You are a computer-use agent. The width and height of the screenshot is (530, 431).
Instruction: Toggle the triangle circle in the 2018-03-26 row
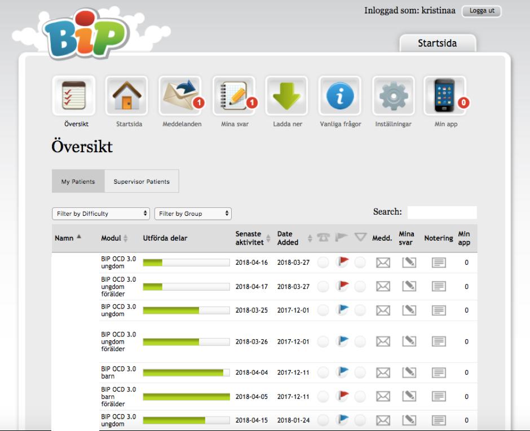click(360, 341)
